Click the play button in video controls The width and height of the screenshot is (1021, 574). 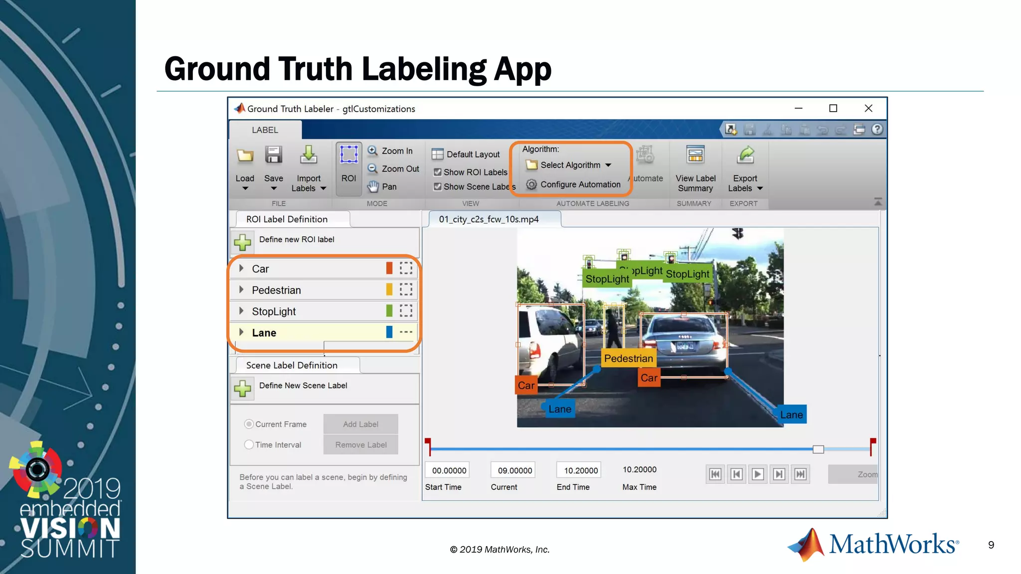tap(757, 474)
